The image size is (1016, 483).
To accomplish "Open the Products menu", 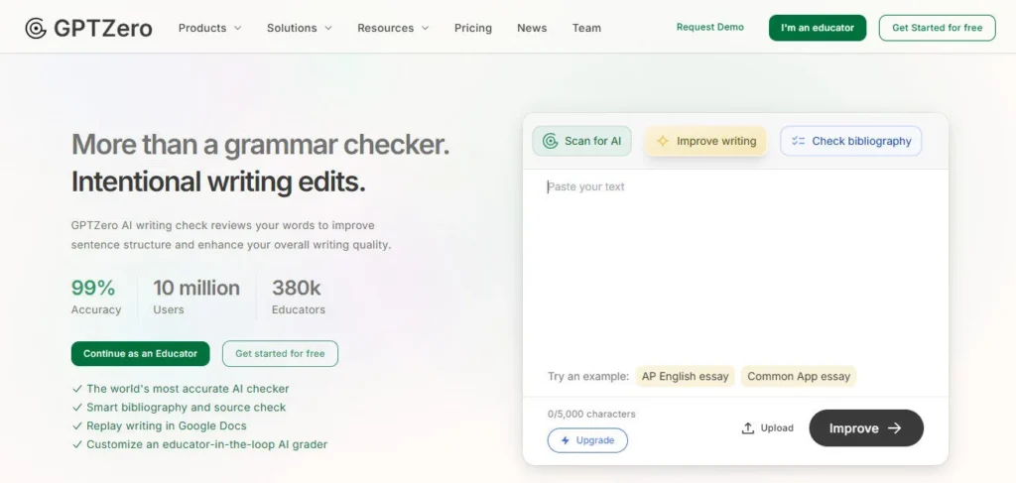I will tap(210, 28).
